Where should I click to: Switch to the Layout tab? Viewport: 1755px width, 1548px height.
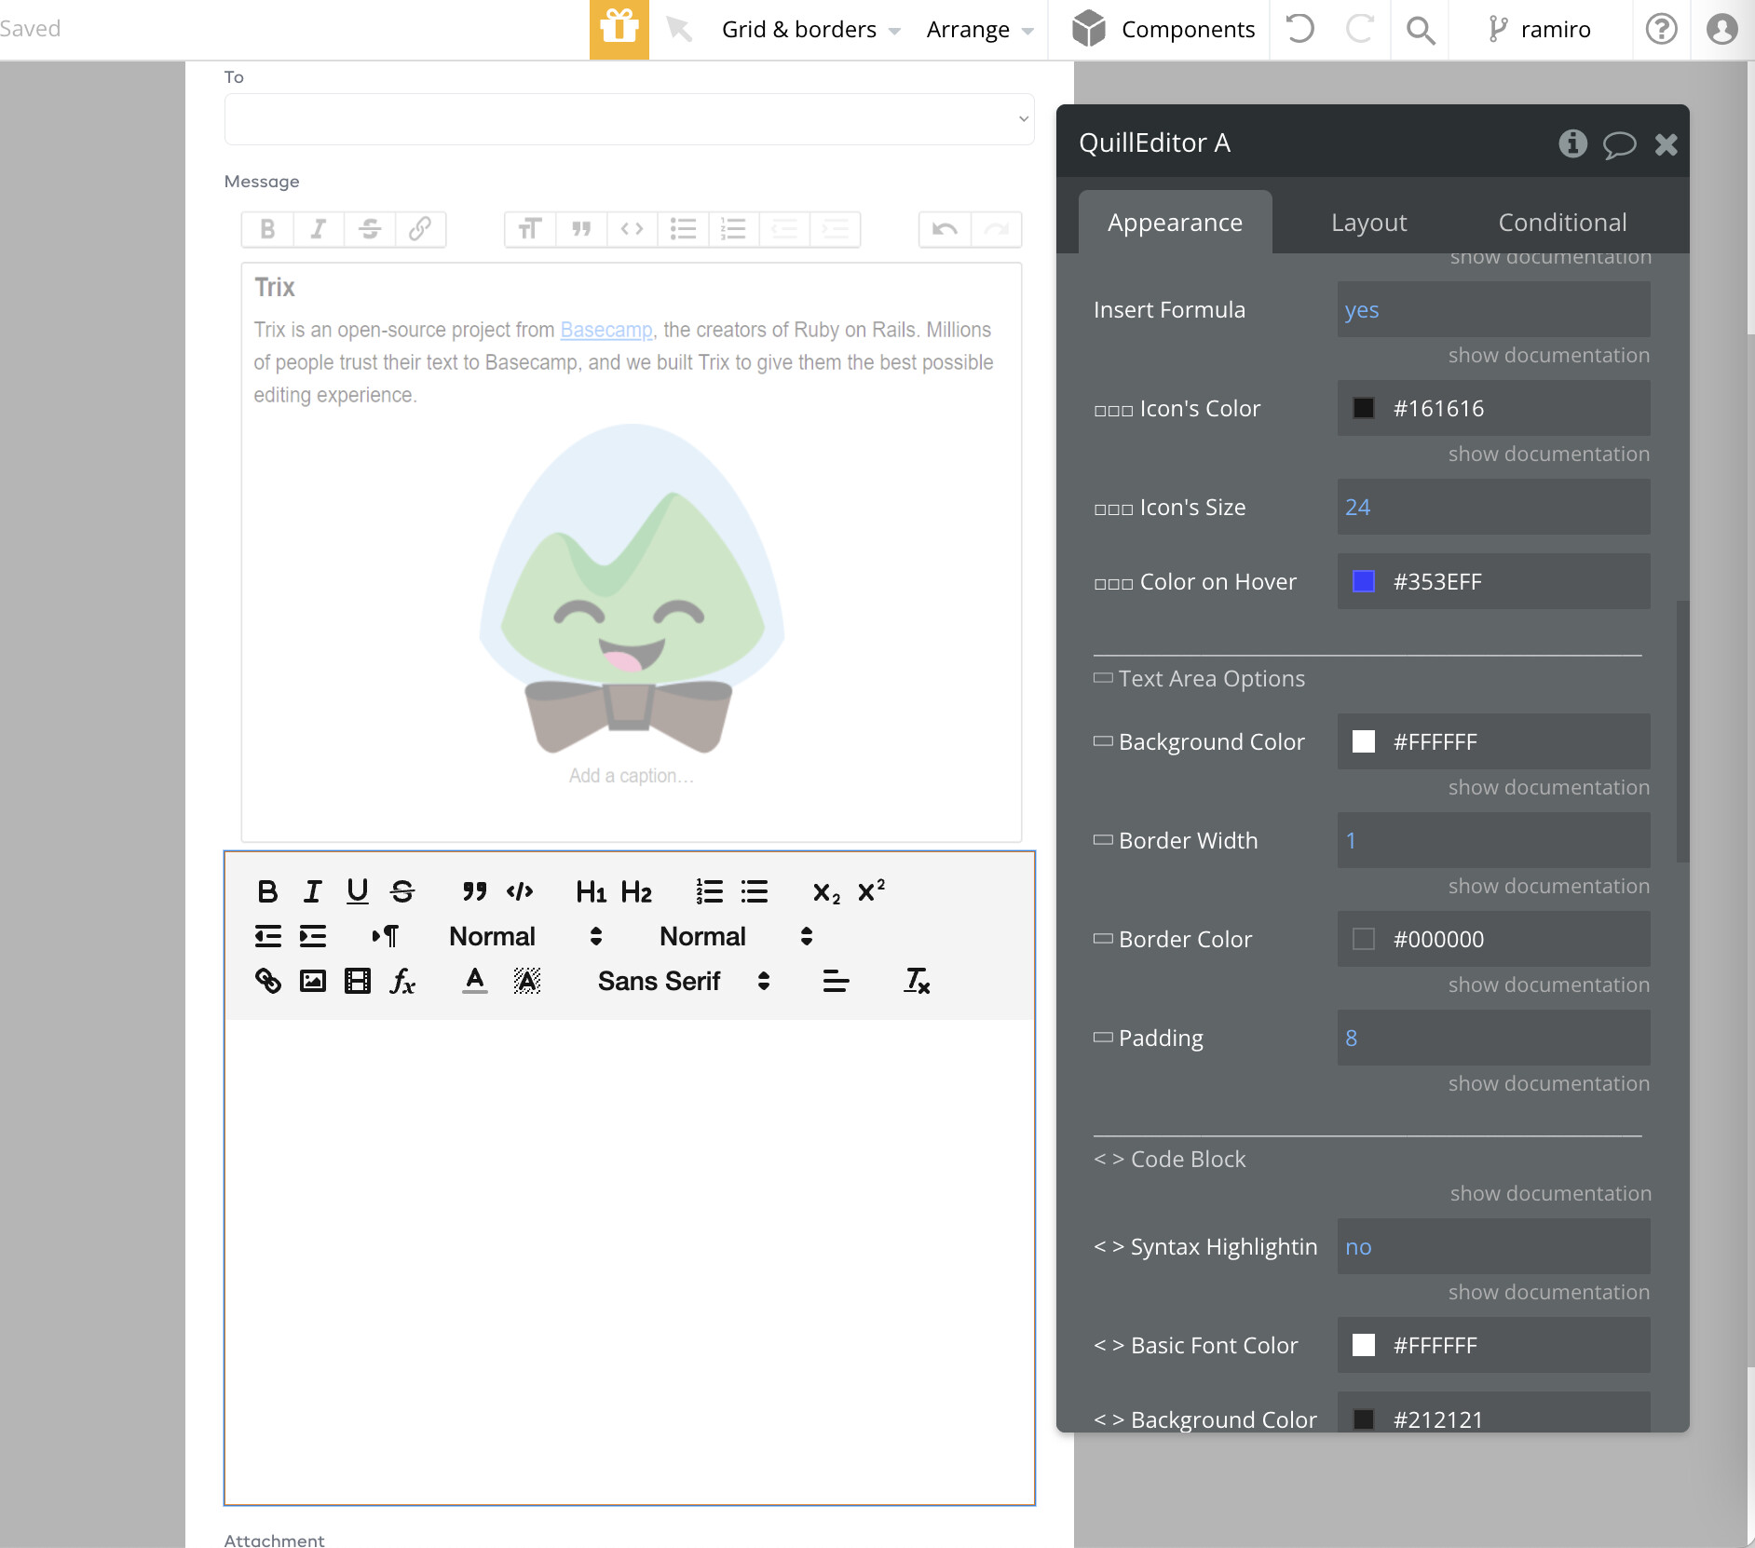click(1367, 222)
